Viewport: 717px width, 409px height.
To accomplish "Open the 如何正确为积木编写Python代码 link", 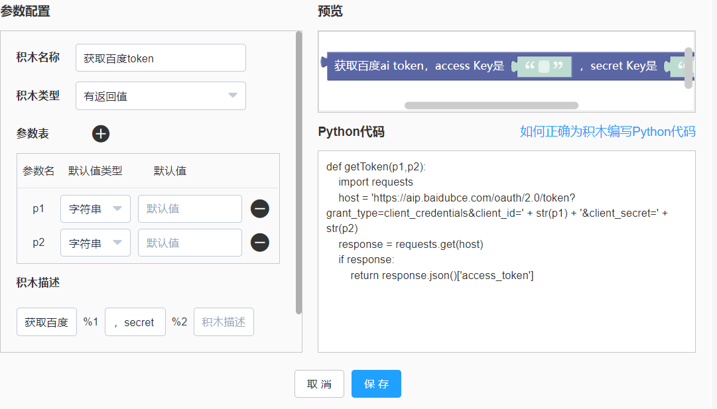I will click(x=607, y=131).
